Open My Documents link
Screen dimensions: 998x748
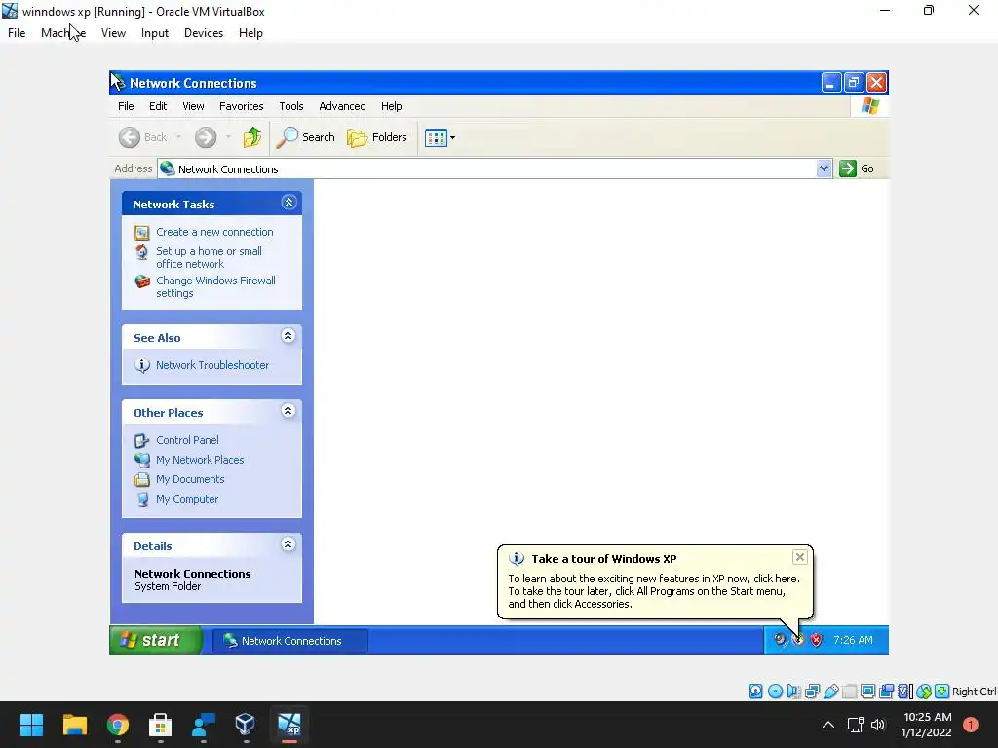(190, 479)
